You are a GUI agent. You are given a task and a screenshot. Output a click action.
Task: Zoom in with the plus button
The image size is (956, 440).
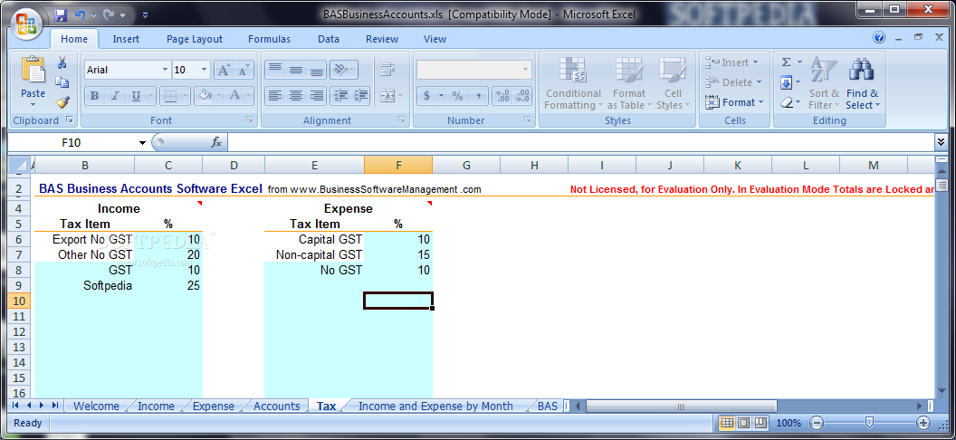pos(923,423)
